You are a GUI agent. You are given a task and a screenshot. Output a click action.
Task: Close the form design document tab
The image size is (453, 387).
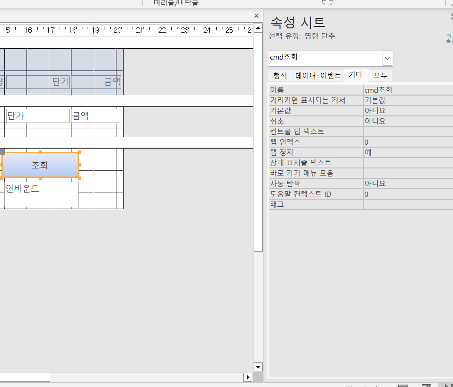[x=256, y=16]
